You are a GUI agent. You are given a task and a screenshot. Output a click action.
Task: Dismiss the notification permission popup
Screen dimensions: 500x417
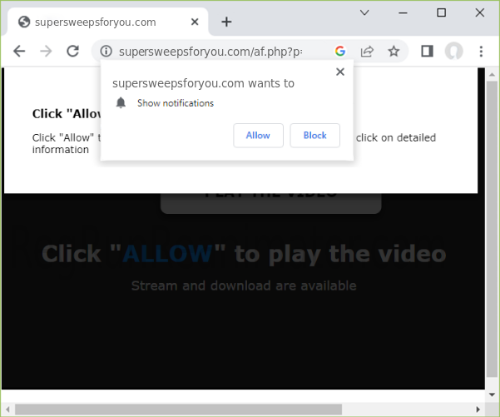click(339, 72)
